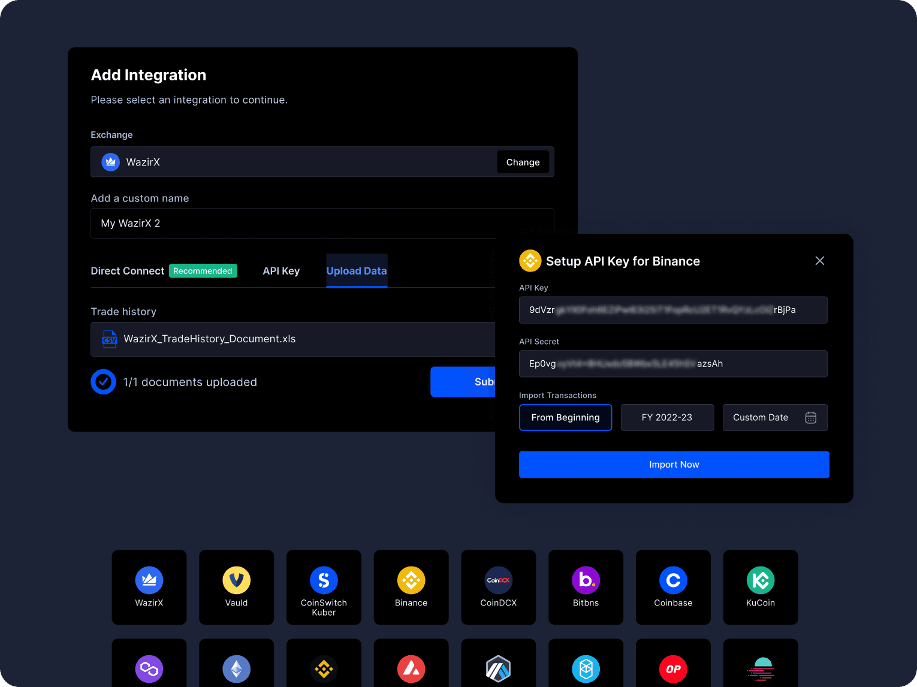The height and width of the screenshot is (687, 917).
Task: Select the Optimism network icon
Action: click(x=673, y=667)
